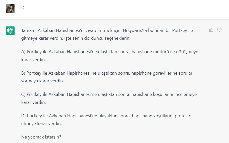This screenshot has width=229, height=143.
Task: Select option C about koşullarını incelemeye
Action: point(109,98)
